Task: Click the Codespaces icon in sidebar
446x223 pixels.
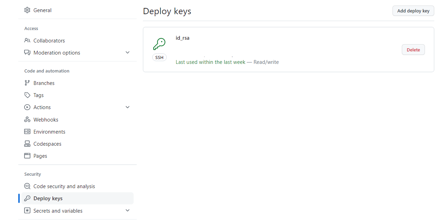Action: pos(27,144)
